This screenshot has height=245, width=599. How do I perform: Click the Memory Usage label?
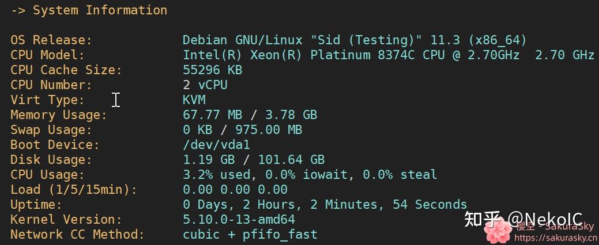coord(58,115)
